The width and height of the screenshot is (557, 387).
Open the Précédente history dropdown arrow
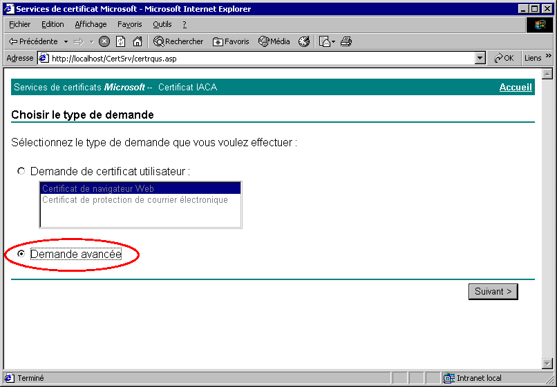click(x=66, y=41)
